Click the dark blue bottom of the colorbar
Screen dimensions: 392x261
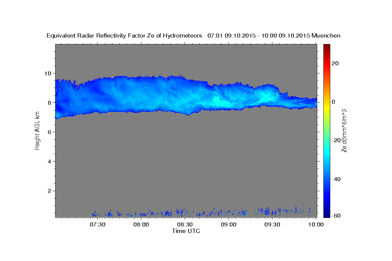[326, 215]
